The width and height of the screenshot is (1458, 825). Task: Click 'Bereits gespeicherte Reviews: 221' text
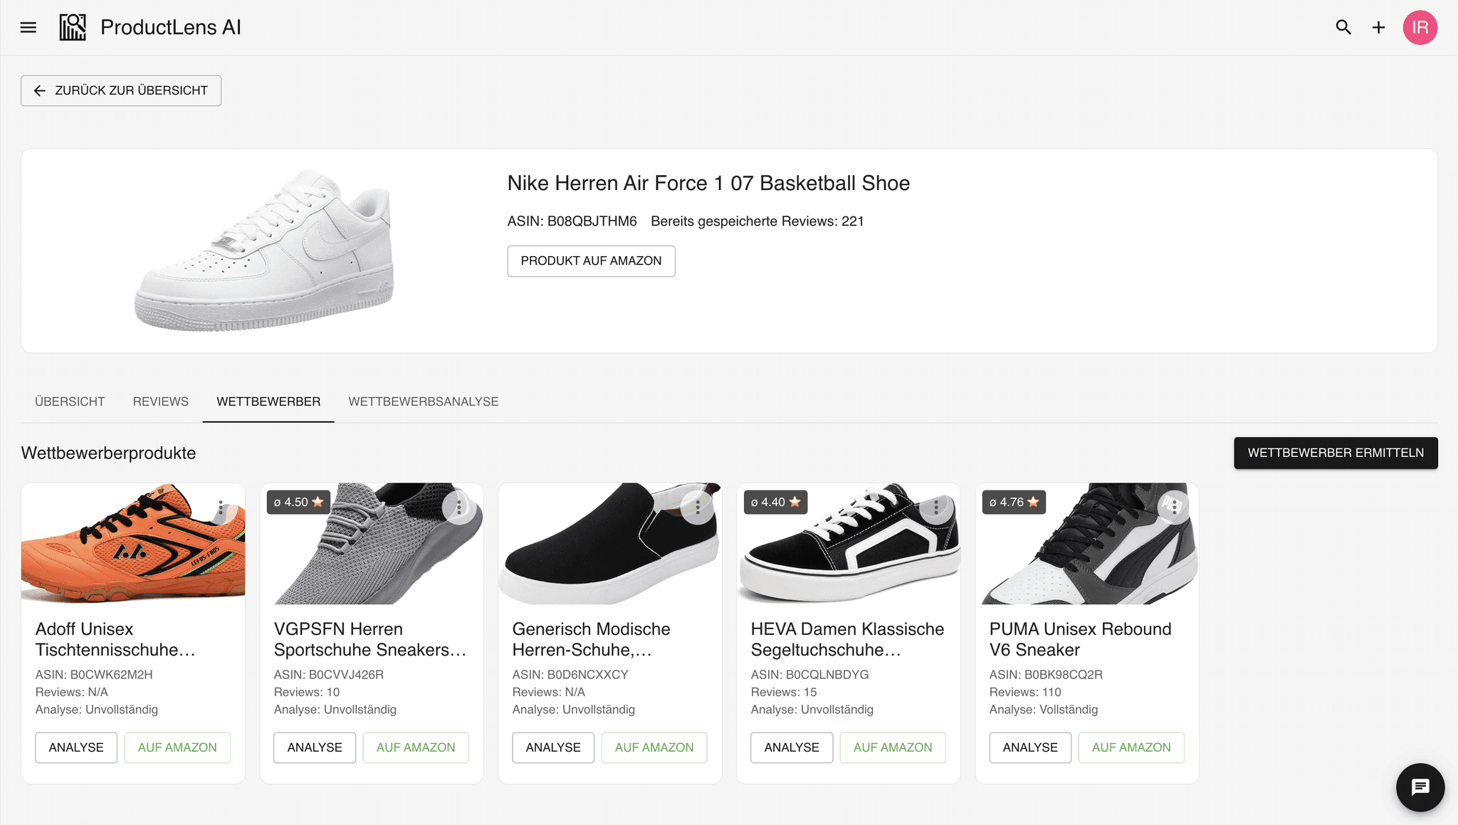757,221
